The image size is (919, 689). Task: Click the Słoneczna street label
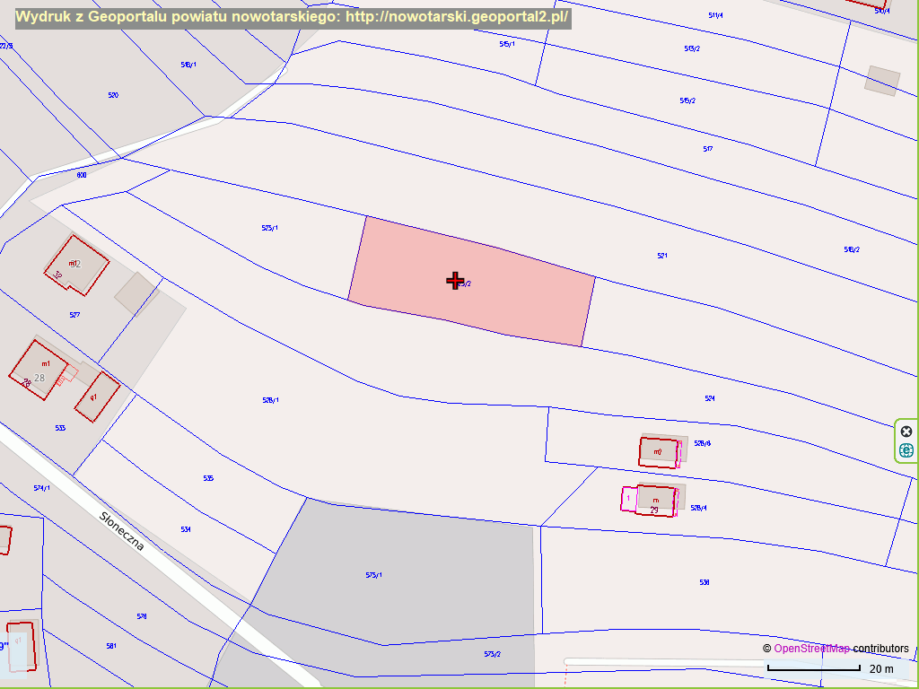click(x=121, y=532)
